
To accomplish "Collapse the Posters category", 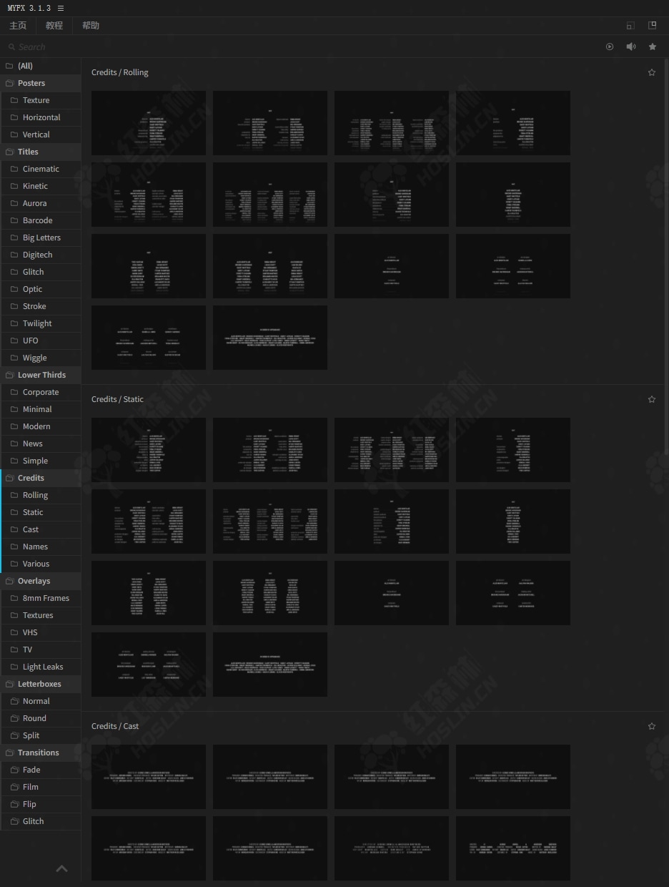I will pyautogui.click(x=41, y=83).
